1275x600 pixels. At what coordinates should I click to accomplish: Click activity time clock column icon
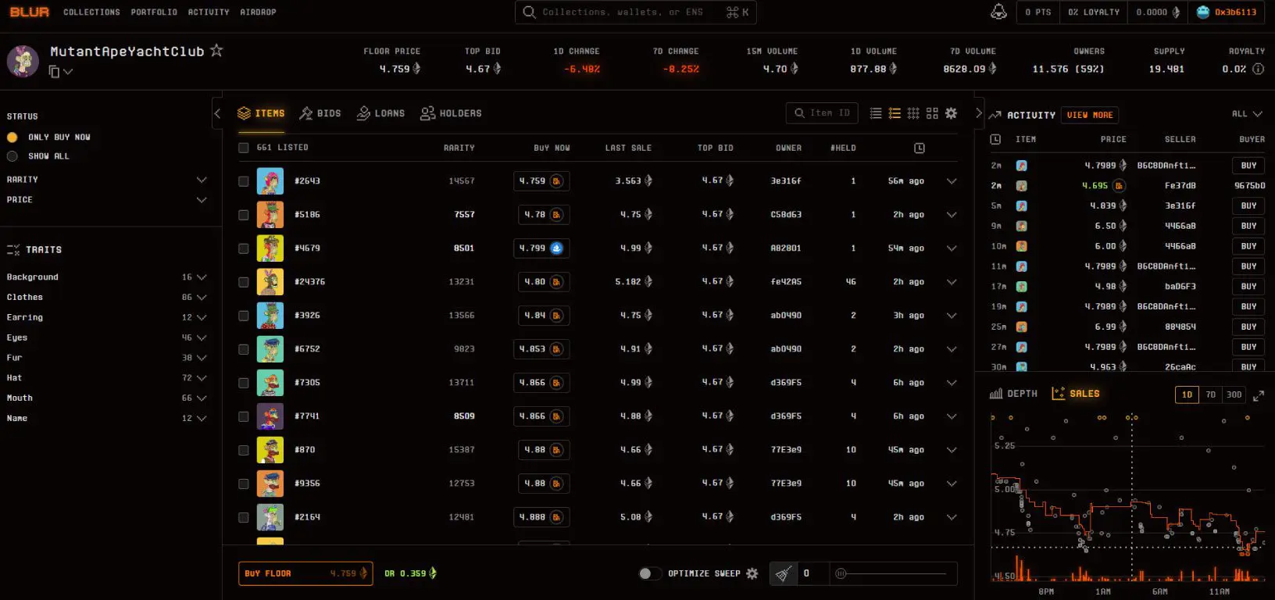point(995,139)
